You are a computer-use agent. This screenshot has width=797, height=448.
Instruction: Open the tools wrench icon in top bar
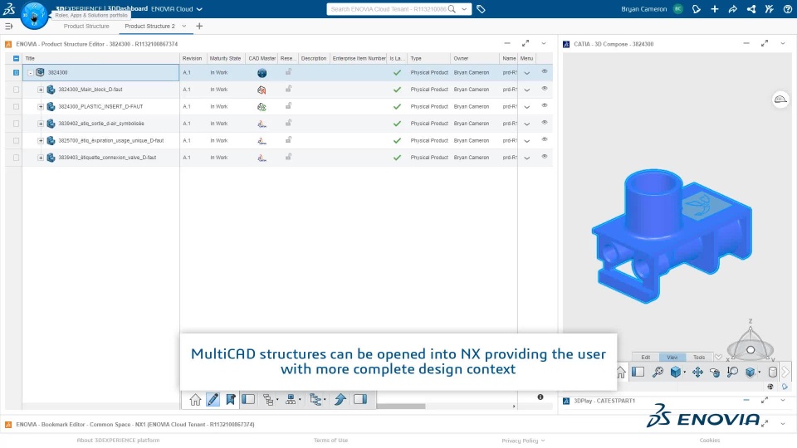(769, 9)
